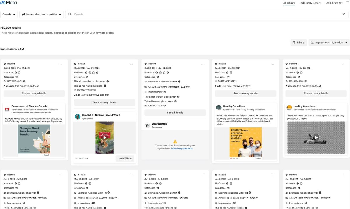This screenshot has width=350, height=209.
Task: Switch to the Ad Library tab
Action: point(289,3)
